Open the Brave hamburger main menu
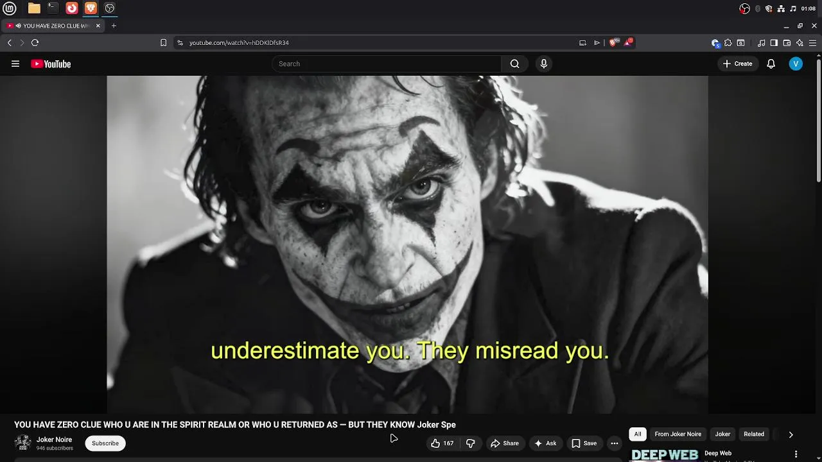 pyautogui.click(x=812, y=43)
